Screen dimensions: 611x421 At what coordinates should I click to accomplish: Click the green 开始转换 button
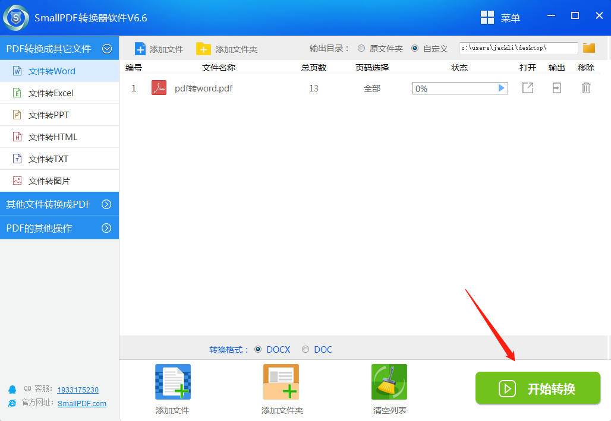click(538, 388)
